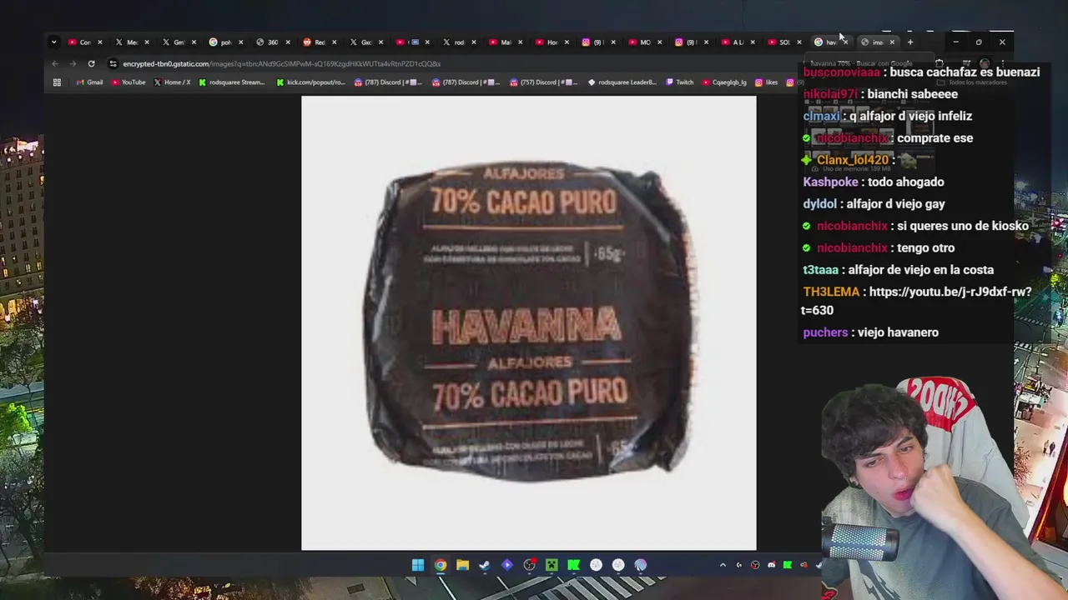Click the address bar with gstatic URL

click(x=451, y=63)
